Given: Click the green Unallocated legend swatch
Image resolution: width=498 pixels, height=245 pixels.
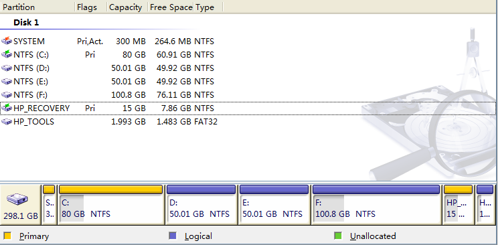Looking at the screenshot, I should 338,236.
